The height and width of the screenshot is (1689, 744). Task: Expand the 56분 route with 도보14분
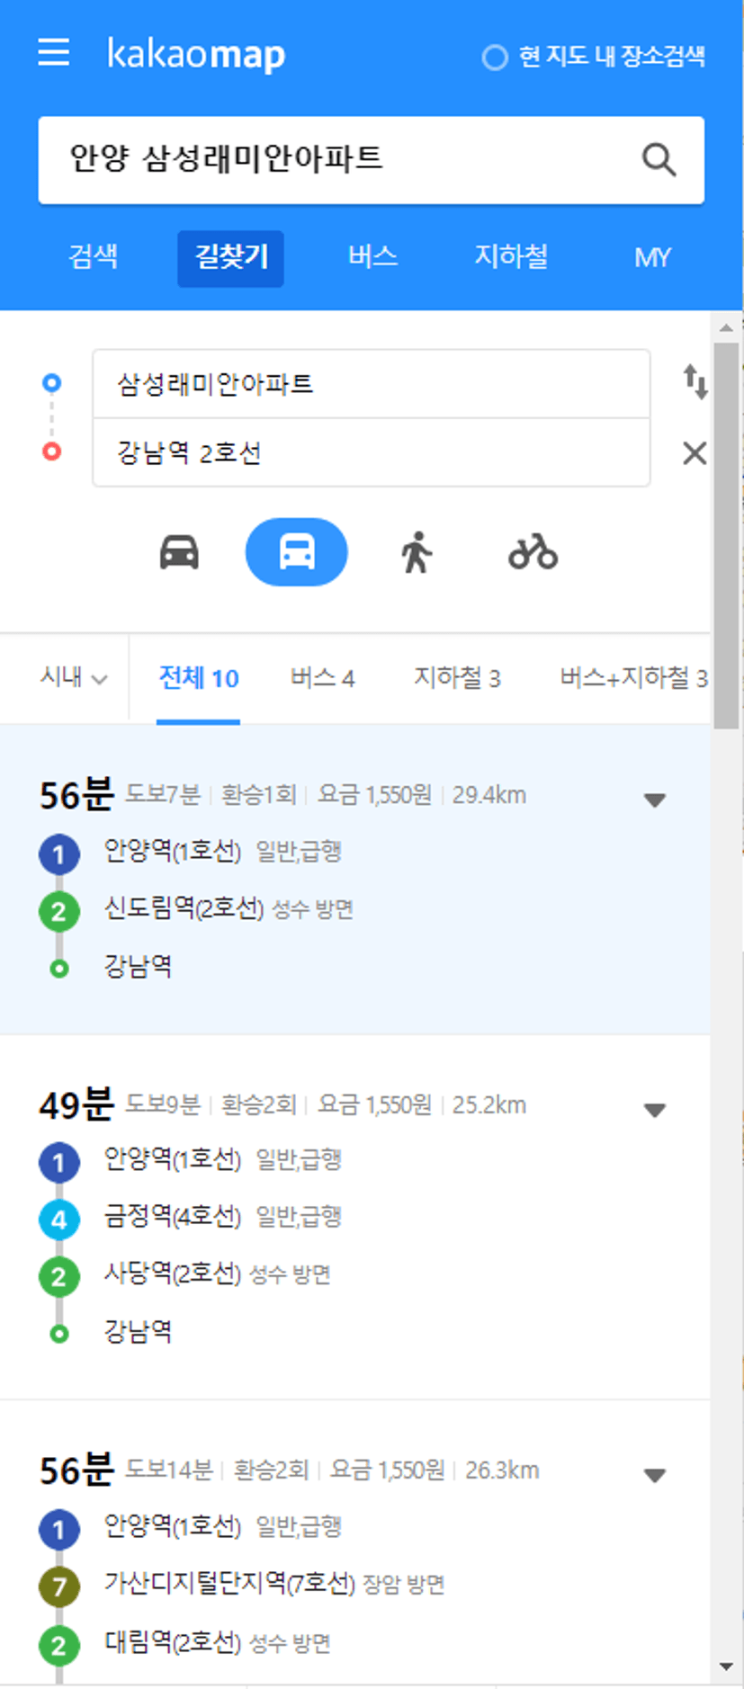(x=655, y=1475)
